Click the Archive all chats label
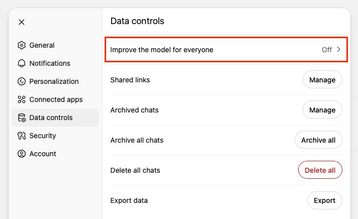This screenshot has width=358, height=219. pyautogui.click(x=137, y=140)
